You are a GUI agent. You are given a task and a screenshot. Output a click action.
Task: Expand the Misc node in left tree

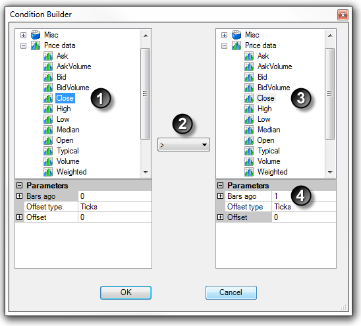click(x=23, y=35)
